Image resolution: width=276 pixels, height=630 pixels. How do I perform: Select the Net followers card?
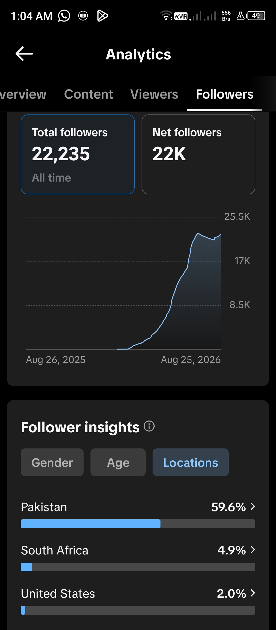tap(198, 154)
